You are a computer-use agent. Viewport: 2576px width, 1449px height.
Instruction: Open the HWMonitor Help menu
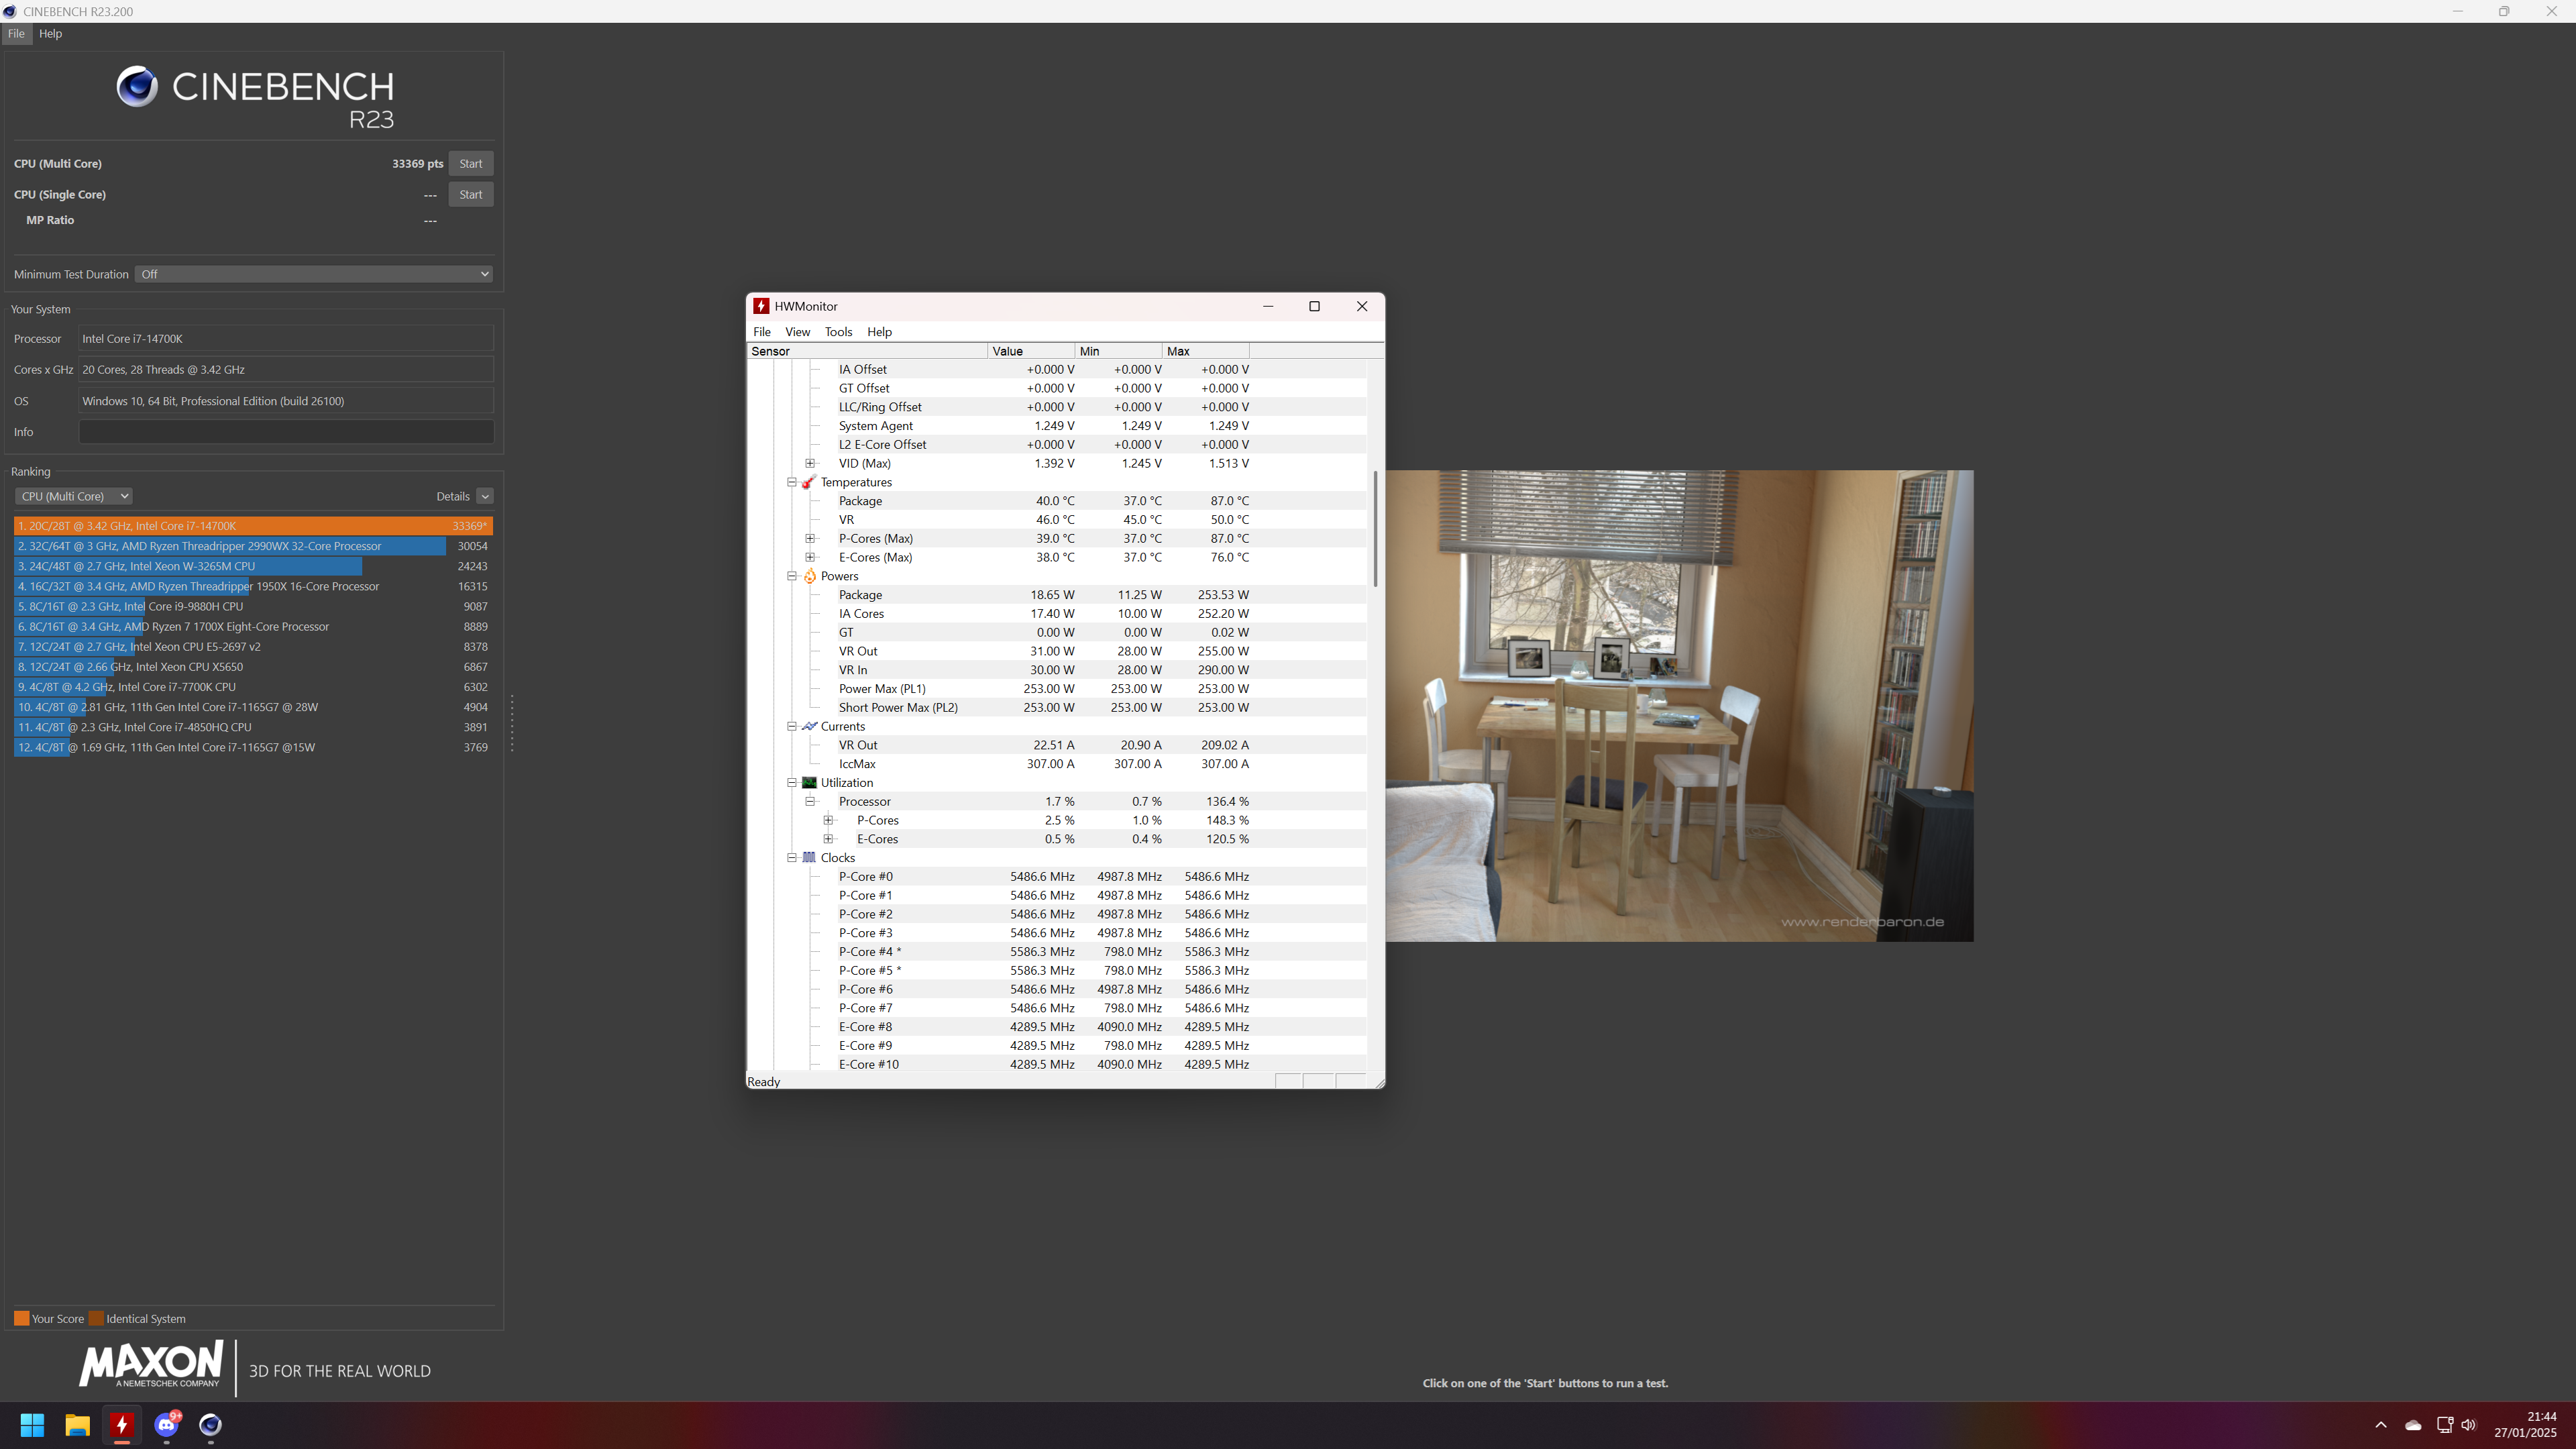click(879, 332)
